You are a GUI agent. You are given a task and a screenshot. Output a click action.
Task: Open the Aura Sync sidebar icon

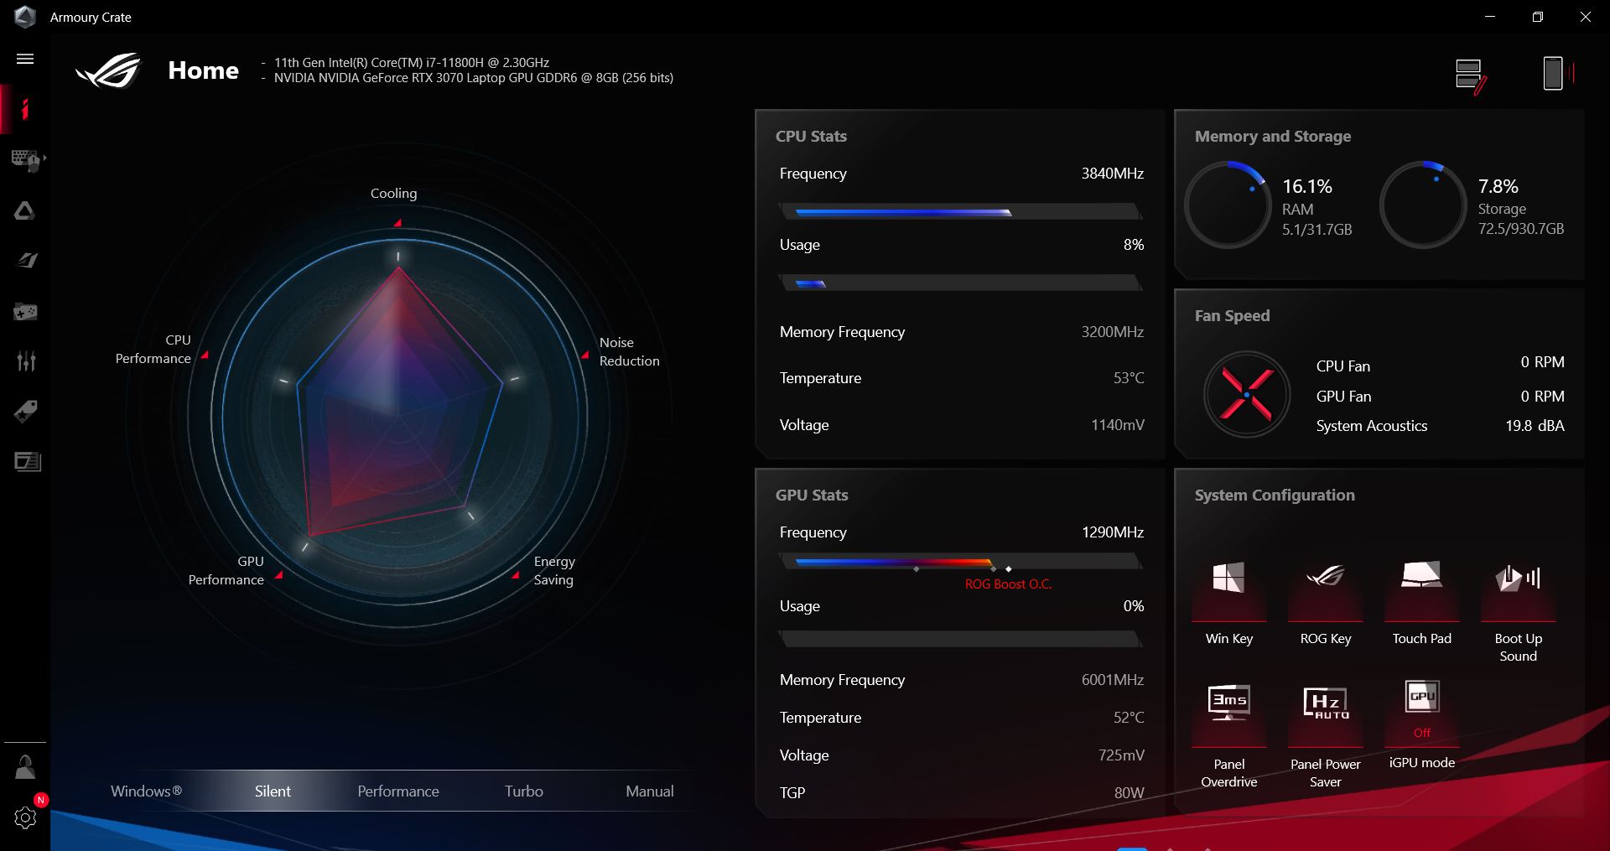pyautogui.click(x=25, y=210)
